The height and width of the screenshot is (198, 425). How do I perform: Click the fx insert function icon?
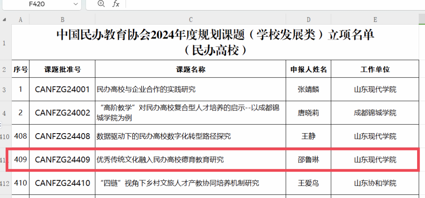(x=116, y=4)
